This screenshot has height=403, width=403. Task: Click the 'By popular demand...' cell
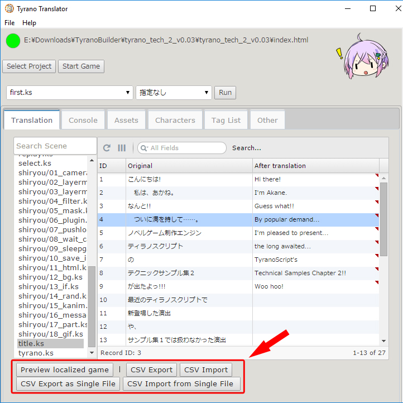click(x=315, y=219)
